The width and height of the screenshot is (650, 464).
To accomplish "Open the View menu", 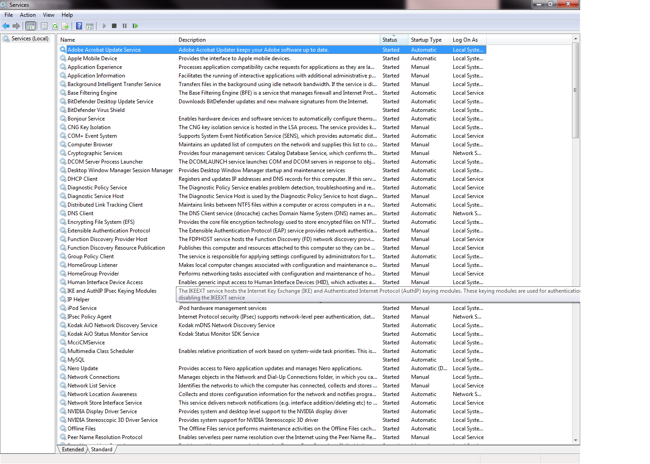I will click(49, 15).
